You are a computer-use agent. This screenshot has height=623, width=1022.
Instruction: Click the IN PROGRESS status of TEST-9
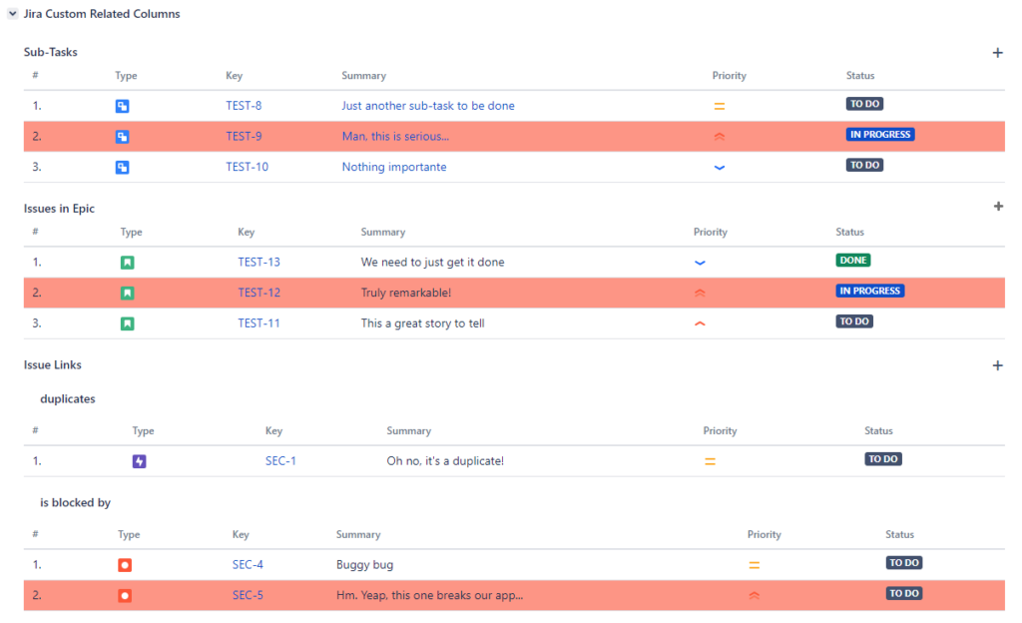click(880, 134)
